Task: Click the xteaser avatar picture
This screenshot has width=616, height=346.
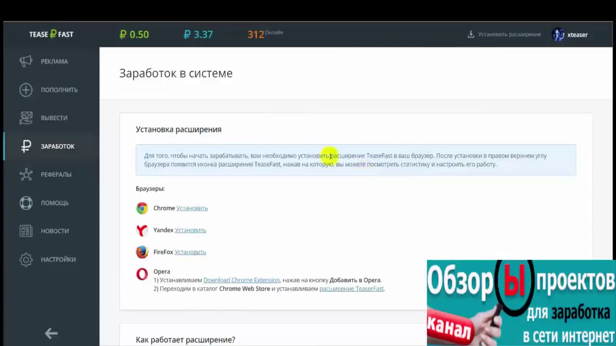Action: [x=558, y=35]
